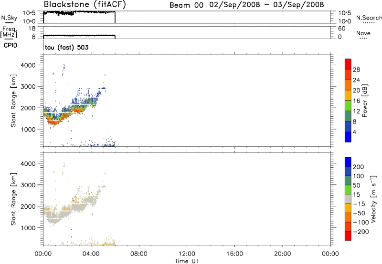Click the 'N.Search' legend label
Screen dimensions: 382x264
pos(369,18)
